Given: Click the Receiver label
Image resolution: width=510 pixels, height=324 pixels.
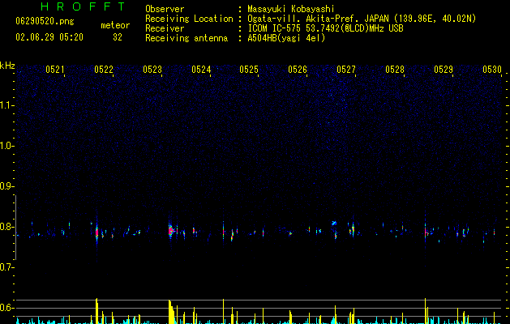Looking at the screenshot, I should click(165, 28).
